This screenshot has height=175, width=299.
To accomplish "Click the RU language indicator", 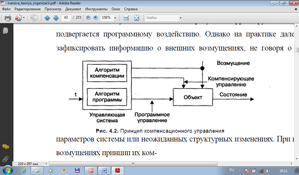I will click(x=232, y=170).
